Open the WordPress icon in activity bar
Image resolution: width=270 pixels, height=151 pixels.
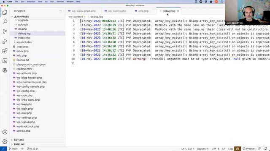[x=5, y=70]
